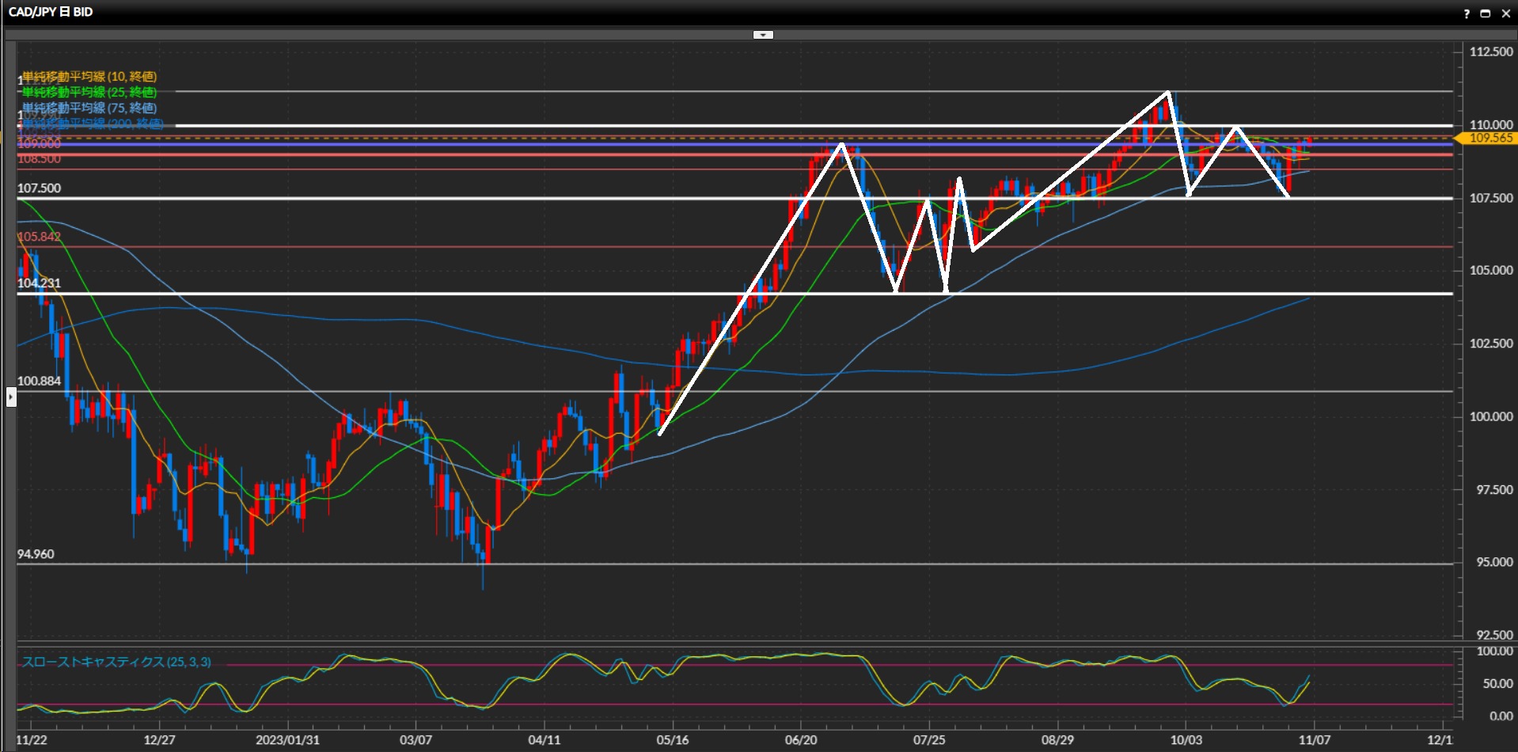Click the 2023/01/31 date on time axis
The width and height of the screenshot is (1518, 752).
[287, 740]
